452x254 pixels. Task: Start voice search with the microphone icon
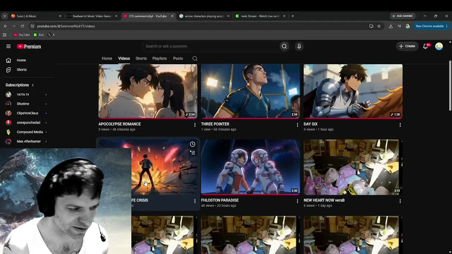[299, 46]
